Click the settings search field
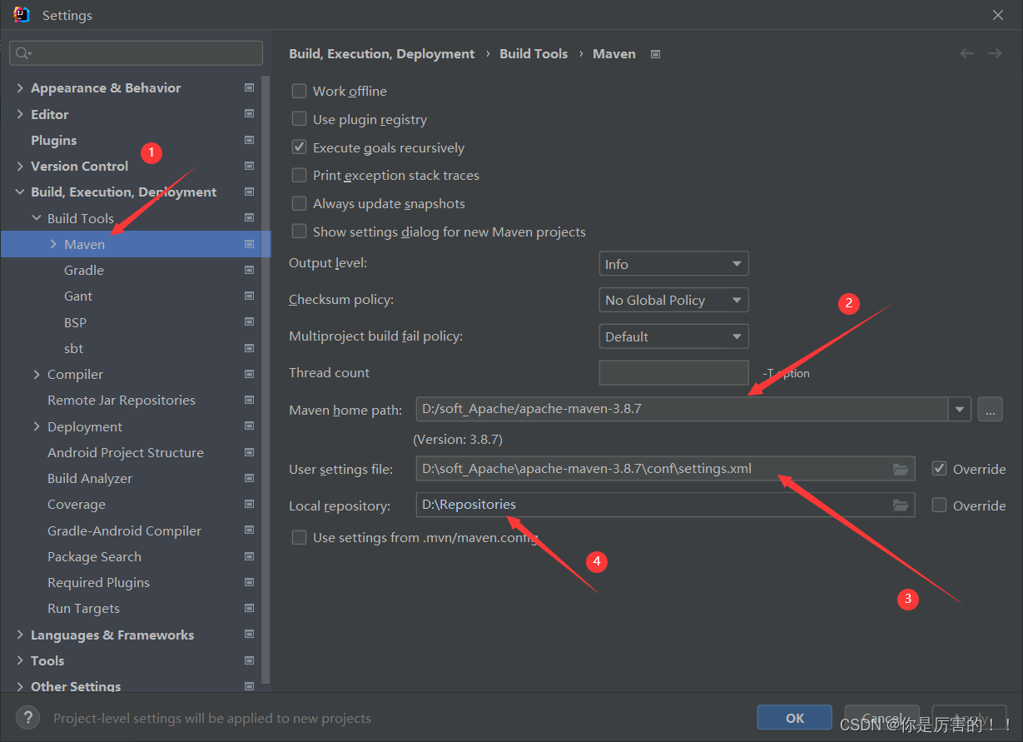This screenshot has width=1023, height=742. click(136, 53)
